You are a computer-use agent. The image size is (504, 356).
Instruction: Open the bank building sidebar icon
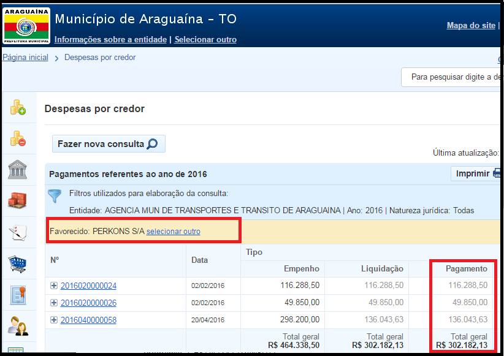tap(18, 169)
